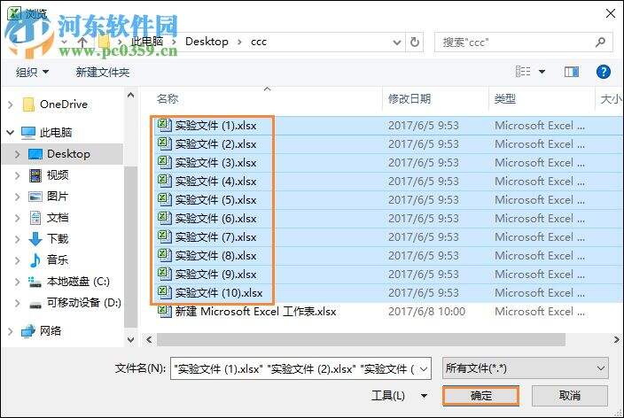Open the view options dropdown arrow
The width and height of the screenshot is (624, 418).
(x=542, y=72)
